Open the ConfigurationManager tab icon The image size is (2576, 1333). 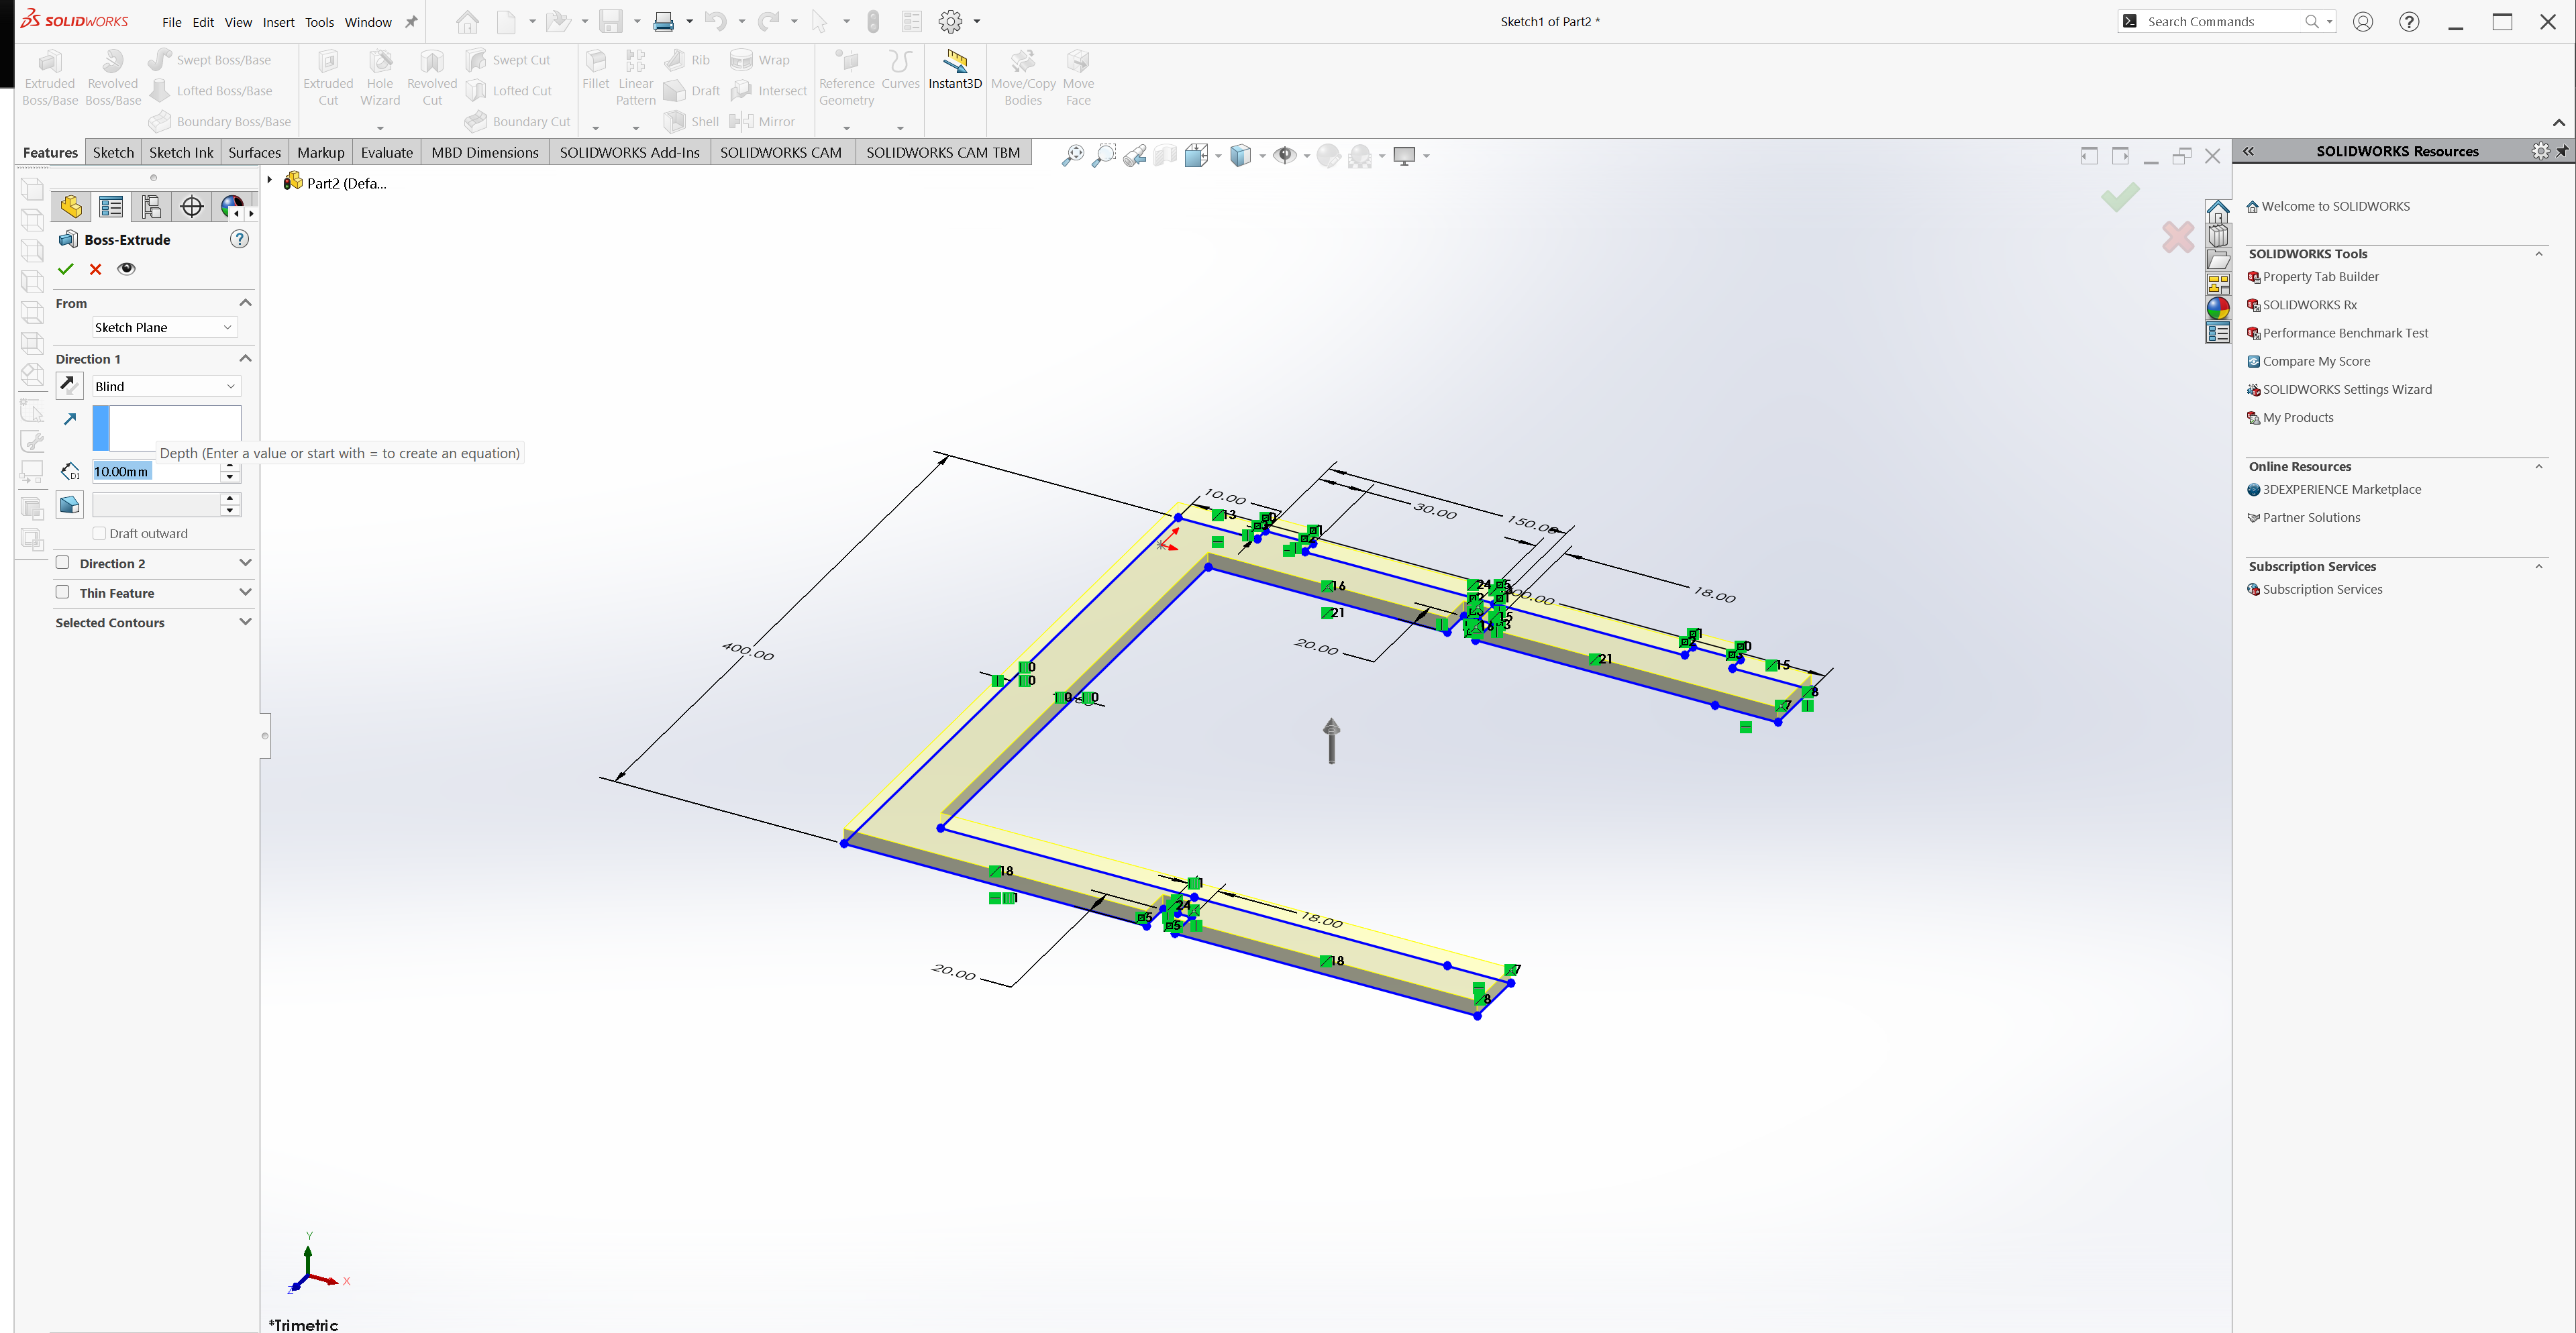(x=151, y=207)
